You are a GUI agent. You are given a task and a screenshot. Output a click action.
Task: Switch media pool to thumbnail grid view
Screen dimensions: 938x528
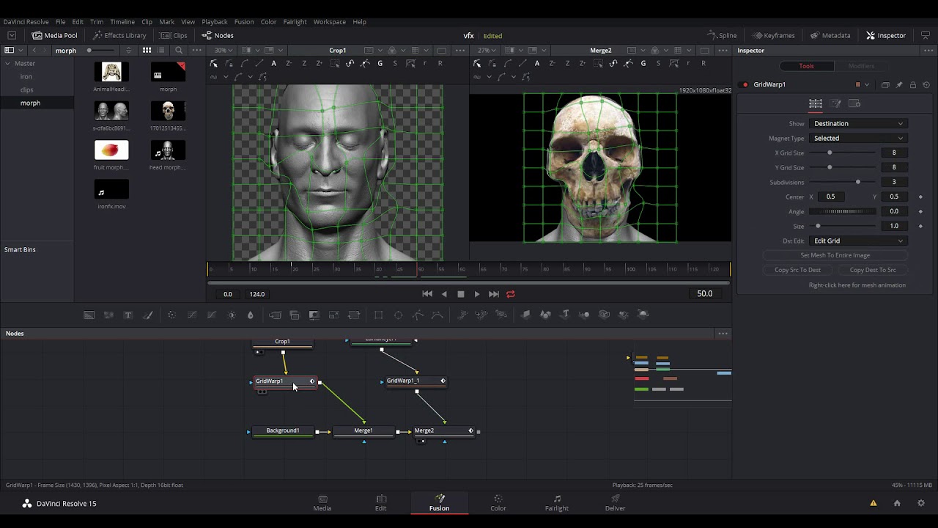pos(147,51)
